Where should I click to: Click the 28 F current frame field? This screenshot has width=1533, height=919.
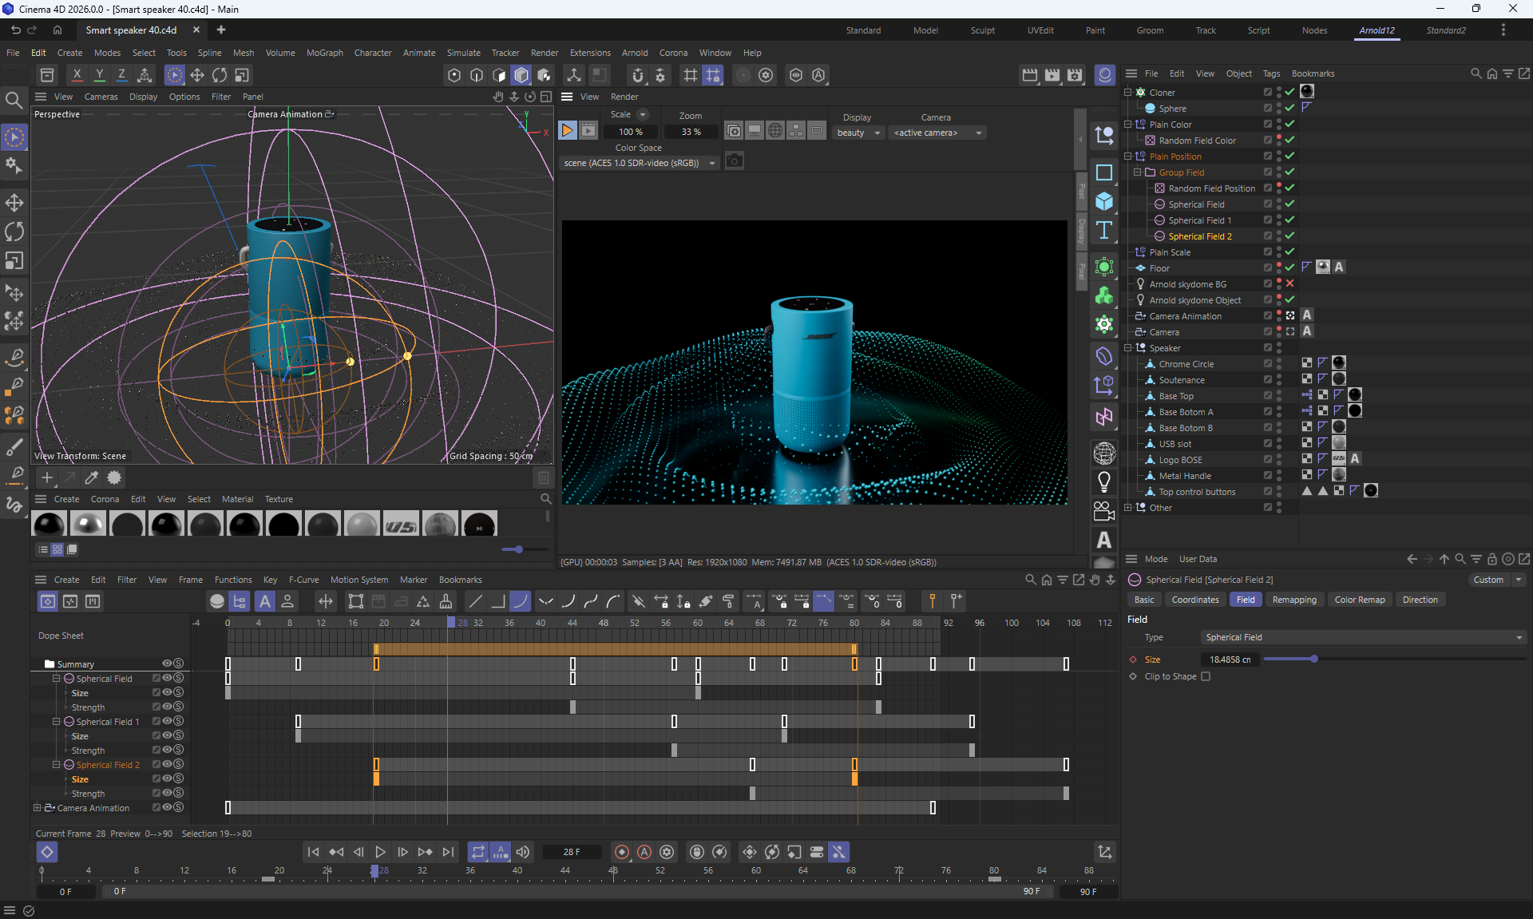572,852
